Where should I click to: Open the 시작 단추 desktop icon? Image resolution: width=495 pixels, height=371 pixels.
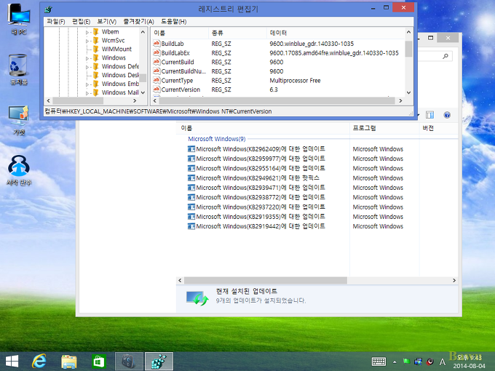pyautogui.click(x=19, y=169)
